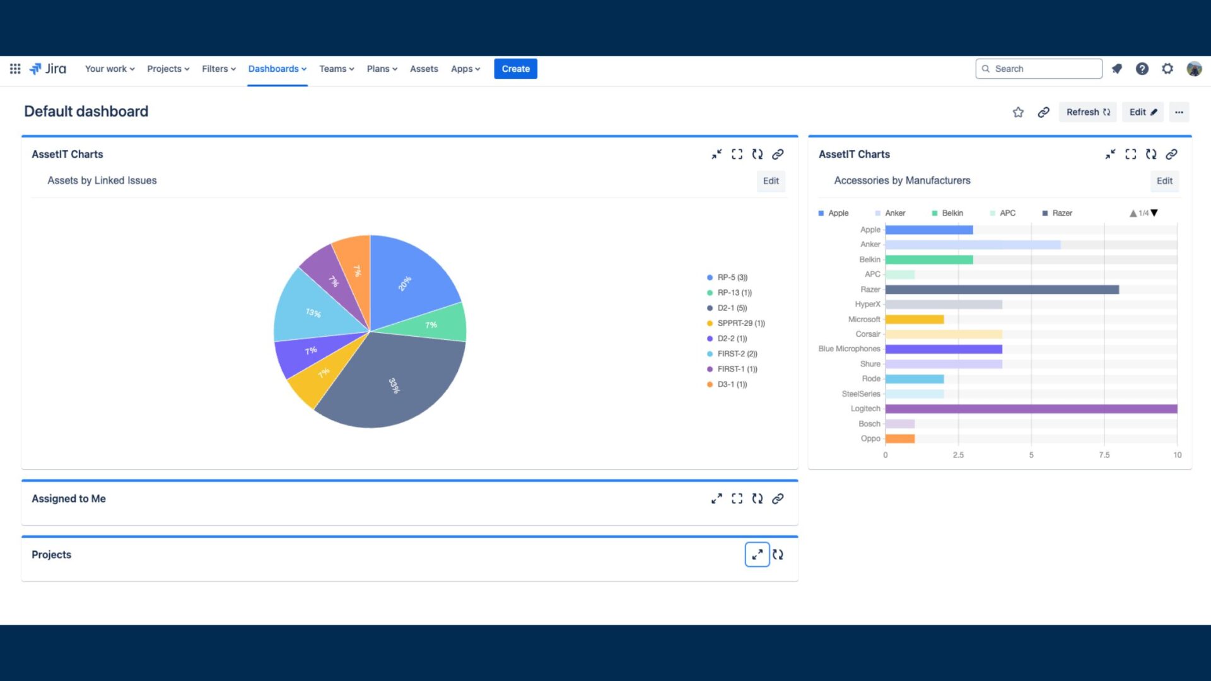Toggle the Anker series in legend
Screen dimensions: 1211x681
click(x=890, y=213)
